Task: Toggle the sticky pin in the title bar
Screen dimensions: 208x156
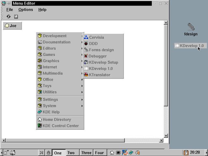Action: [9, 3]
